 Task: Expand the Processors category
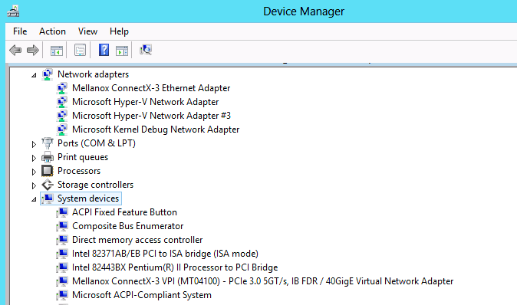click(34, 172)
